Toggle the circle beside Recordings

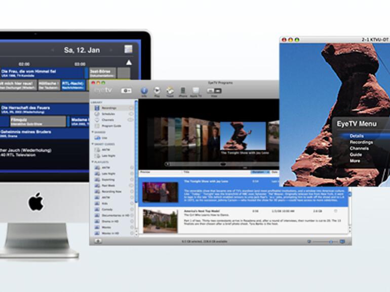131,108
